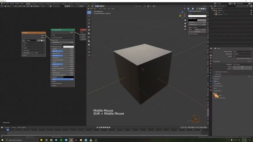This screenshot has width=253, height=142.
Task: Select the Transform tool in viewport toolbar
Action: pyautogui.click(x=89, y=30)
